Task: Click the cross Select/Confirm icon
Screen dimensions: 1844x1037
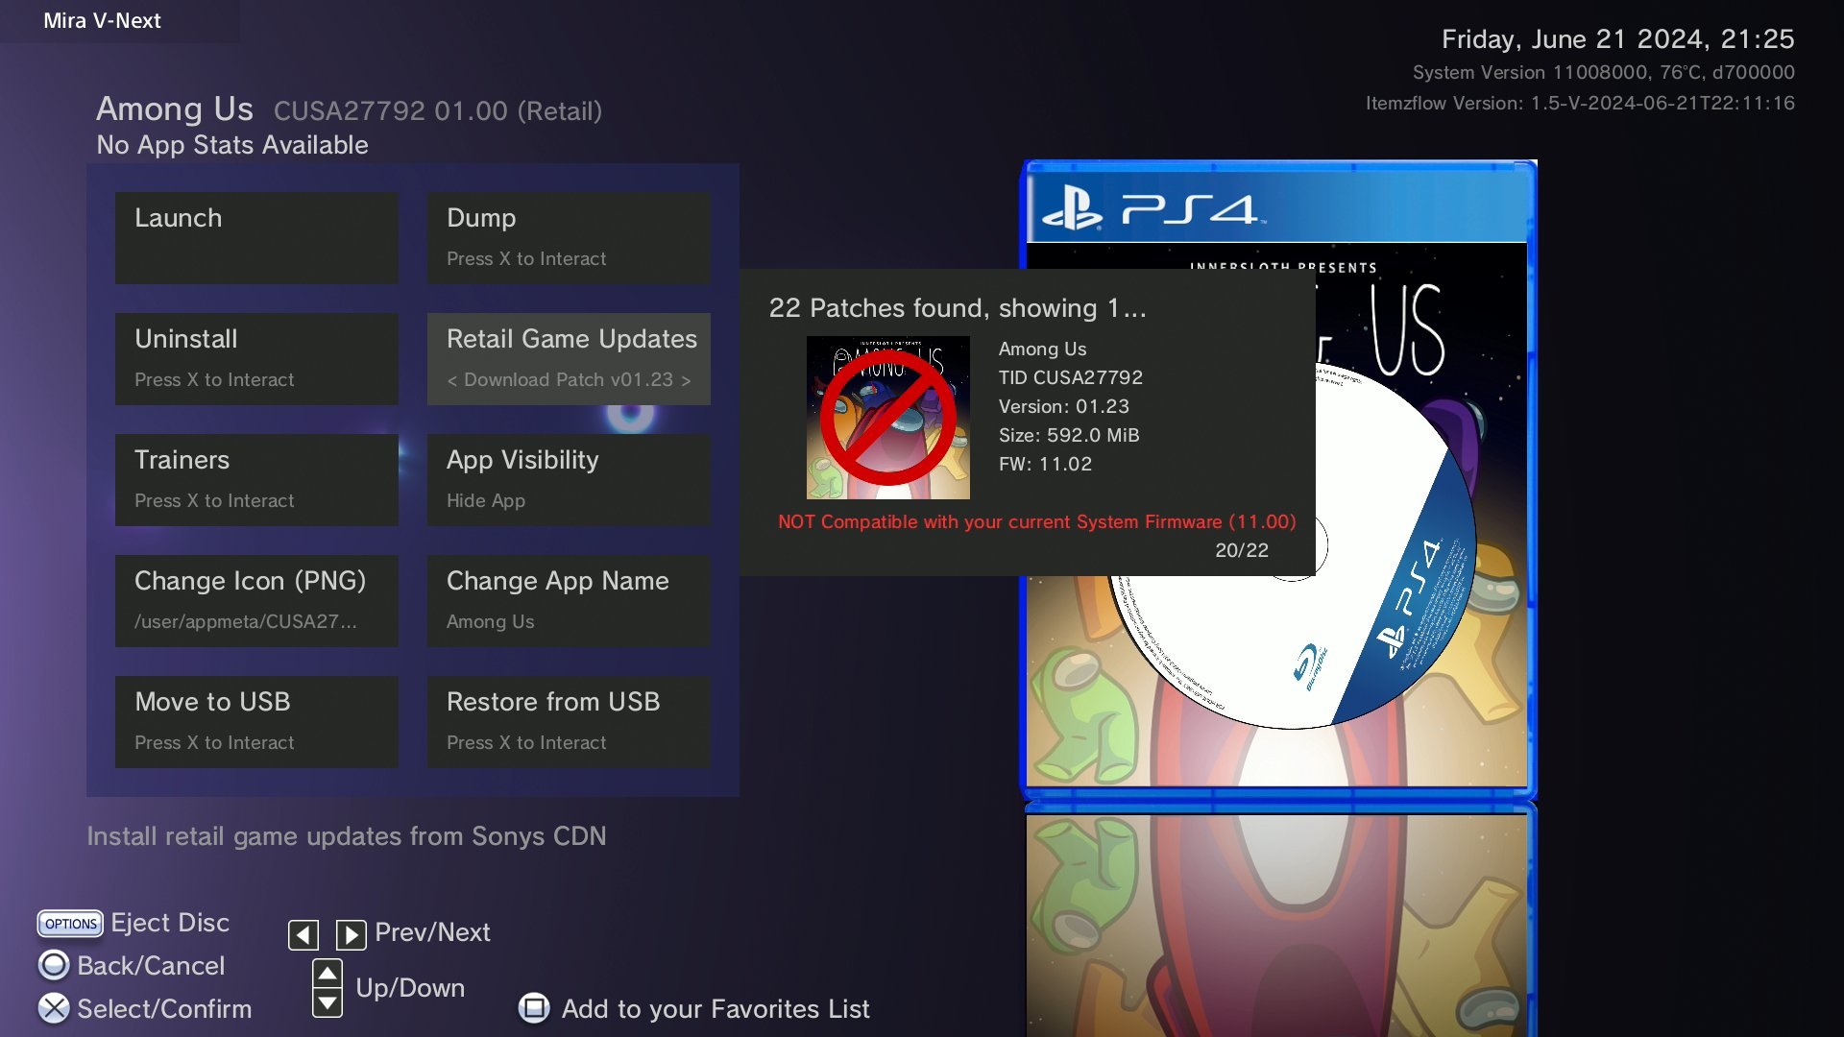Action: 54,1008
